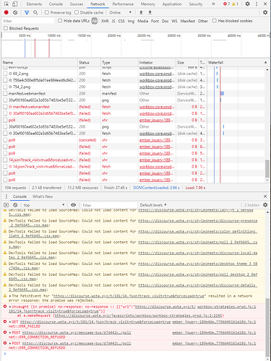Screen dimensions: 271x361
Task: Stop recording the network log
Action: point(7,12)
